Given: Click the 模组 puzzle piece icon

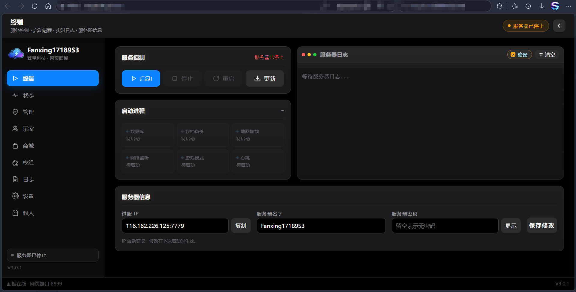Looking at the screenshot, I should click(15, 163).
